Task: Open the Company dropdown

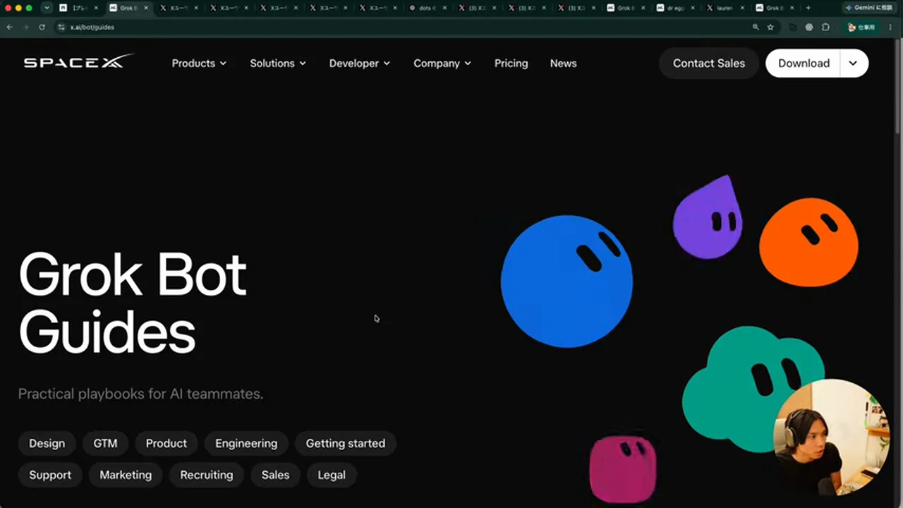Action: point(442,63)
